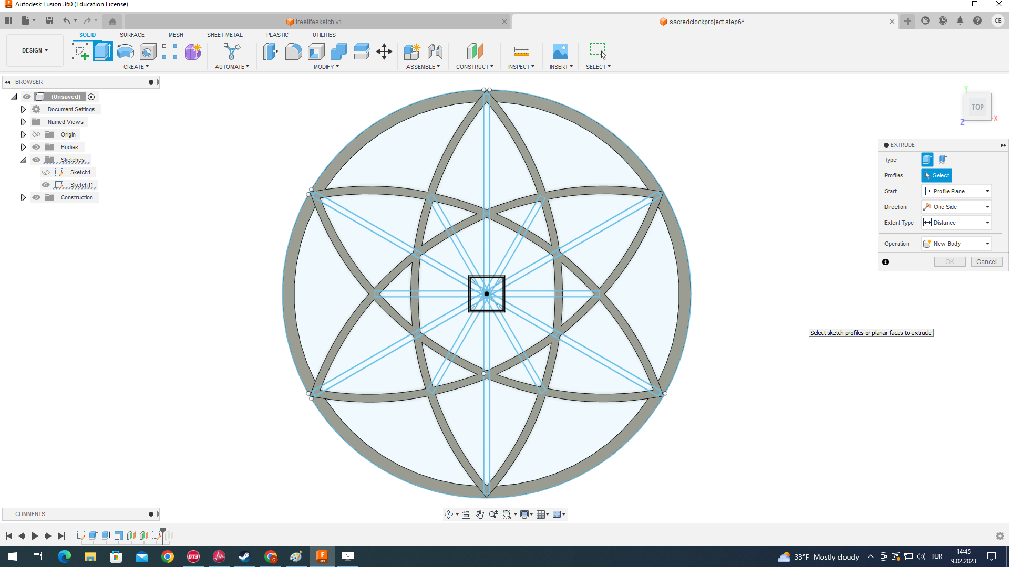This screenshot has width=1009, height=567.
Task: Show Sketch1 with its eye icon
Action: coord(46,172)
